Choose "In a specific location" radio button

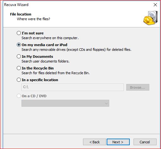19,80
